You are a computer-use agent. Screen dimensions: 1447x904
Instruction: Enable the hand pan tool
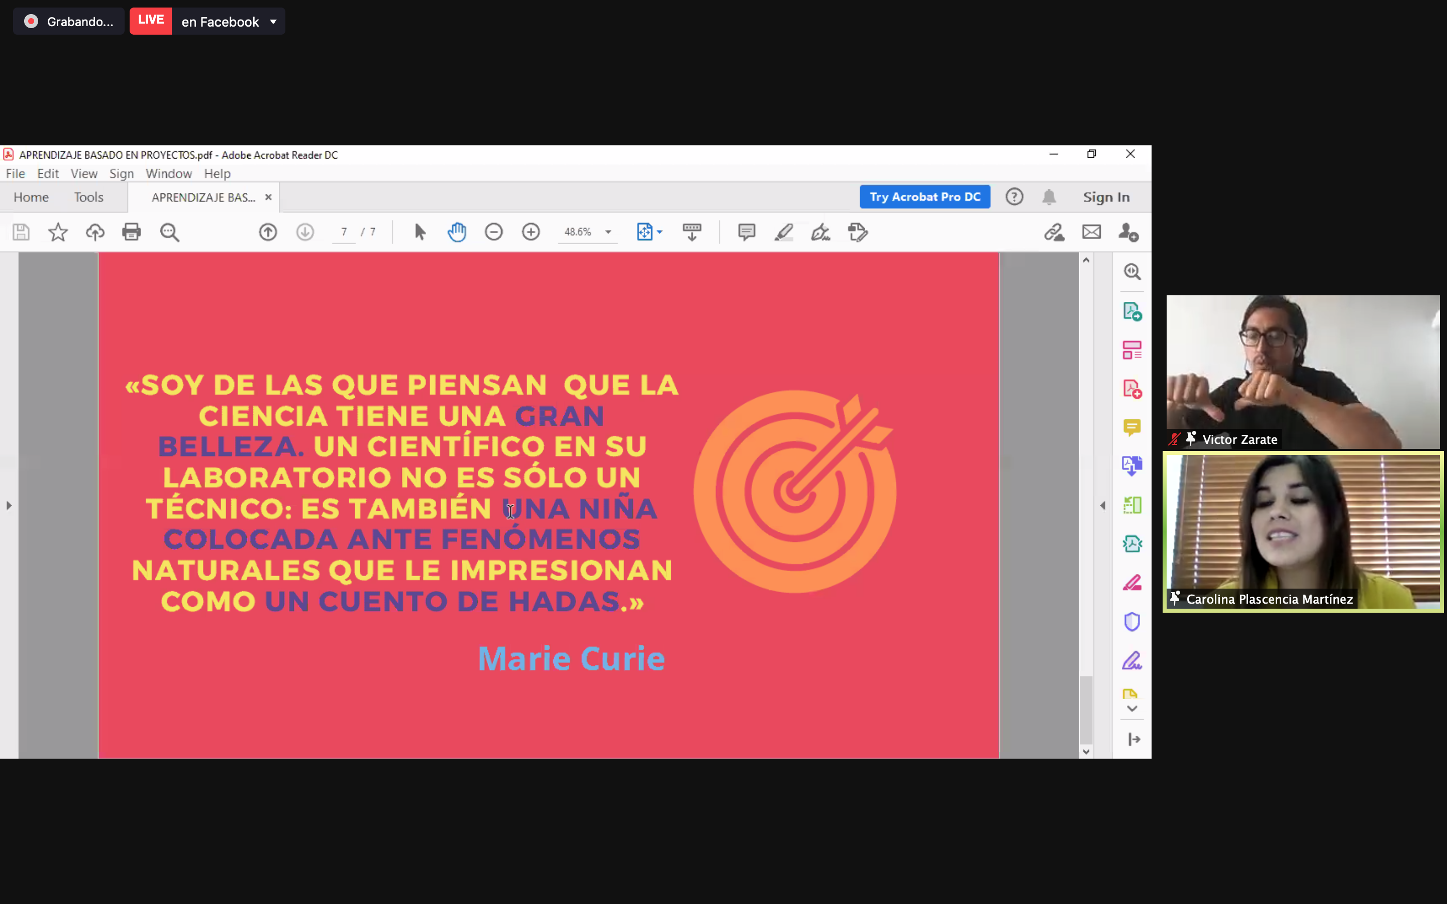tap(457, 232)
